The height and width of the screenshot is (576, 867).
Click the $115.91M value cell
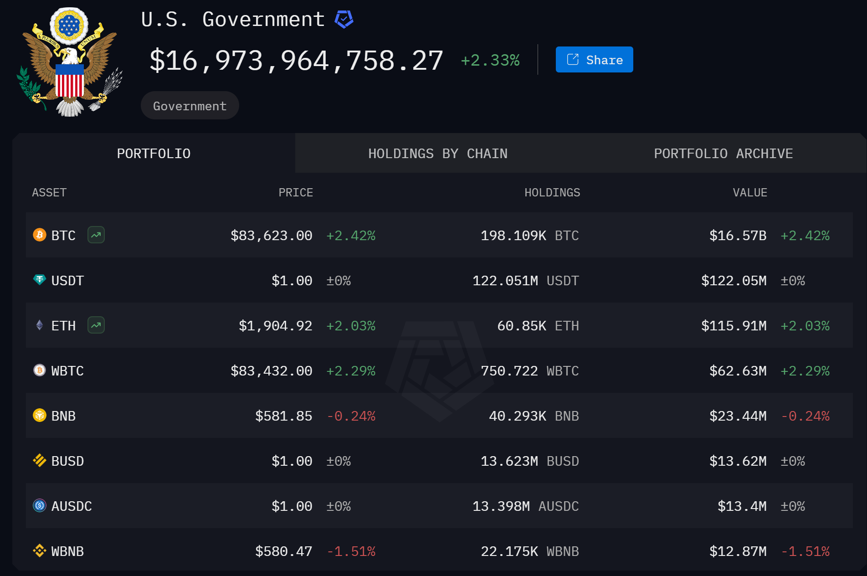734,326
